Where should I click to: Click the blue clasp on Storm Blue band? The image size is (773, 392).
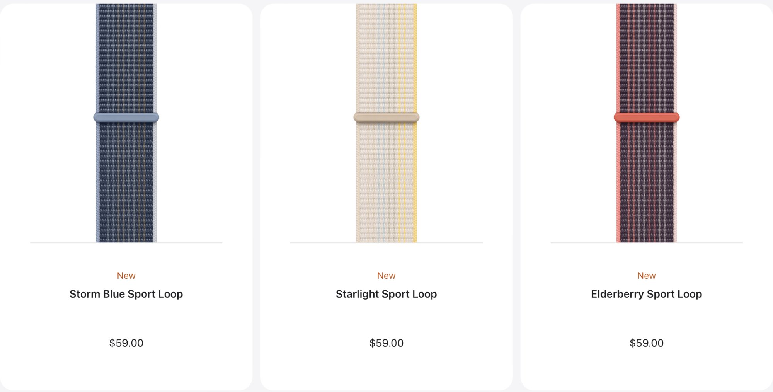pyautogui.click(x=126, y=118)
